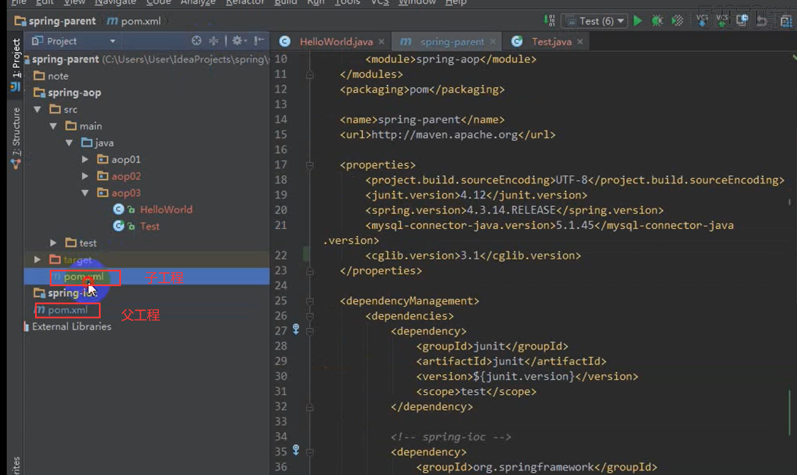Click pom.xml breadcrumb in navigation bar
This screenshot has height=475, width=797.
tap(135, 21)
